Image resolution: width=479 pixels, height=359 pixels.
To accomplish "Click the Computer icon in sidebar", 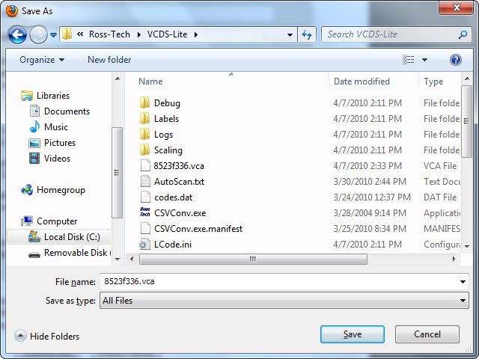I will tap(27, 221).
